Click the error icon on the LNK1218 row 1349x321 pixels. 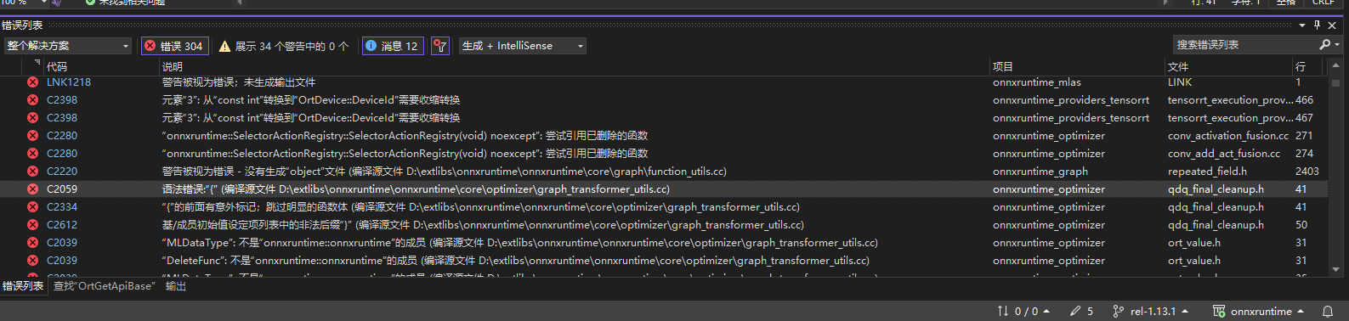32,82
